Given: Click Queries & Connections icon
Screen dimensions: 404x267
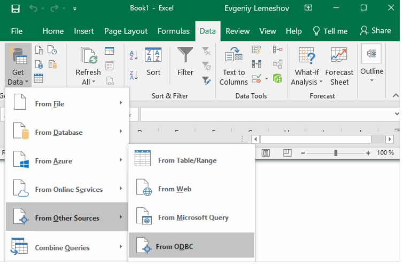Looking at the screenshot, I should pos(110,51).
